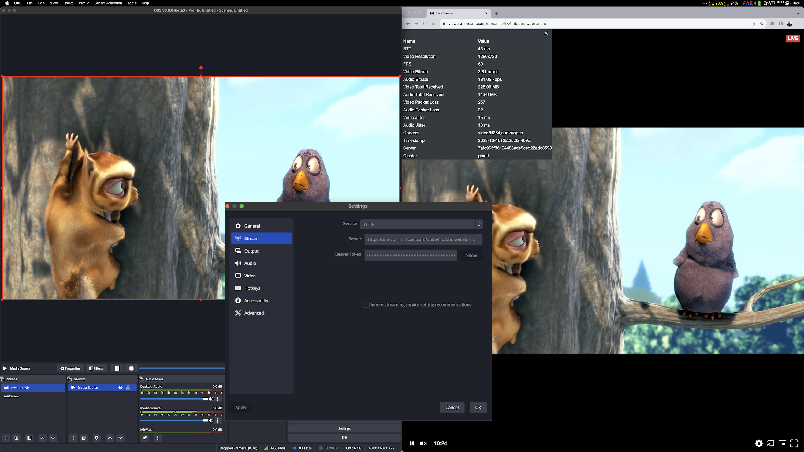The height and width of the screenshot is (452, 804).
Task: Add a new scene with plus icon
Action: point(6,438)
